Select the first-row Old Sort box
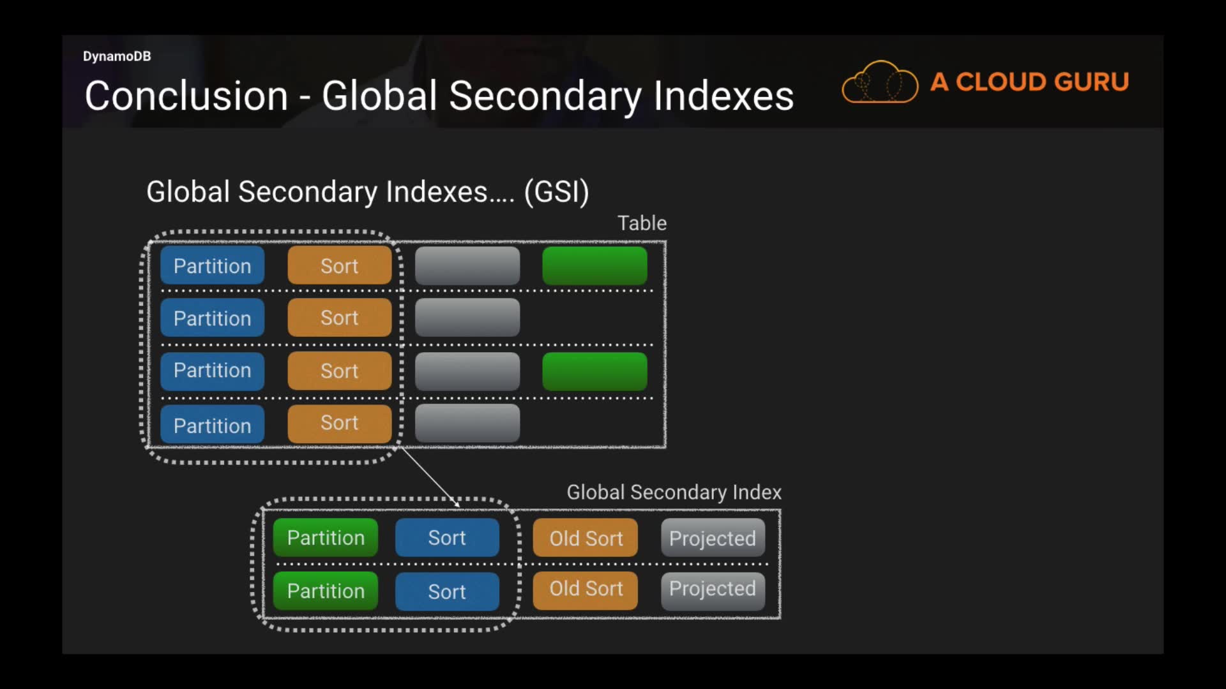This screenshot has height=689, width=1226. [586, 538]
